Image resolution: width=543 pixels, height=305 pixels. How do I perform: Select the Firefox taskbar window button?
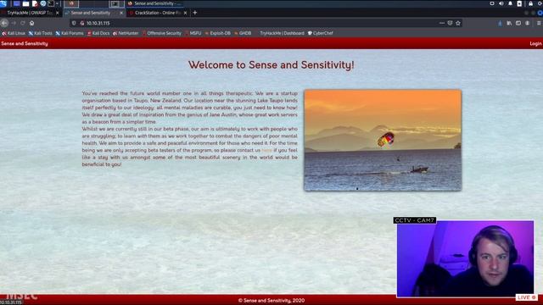[x=71, y=3]
